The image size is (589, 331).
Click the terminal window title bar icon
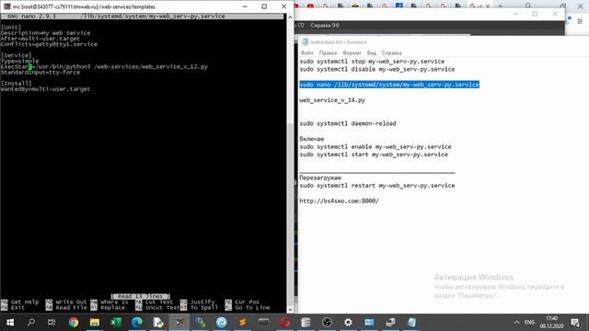click(x=6, y=6)
